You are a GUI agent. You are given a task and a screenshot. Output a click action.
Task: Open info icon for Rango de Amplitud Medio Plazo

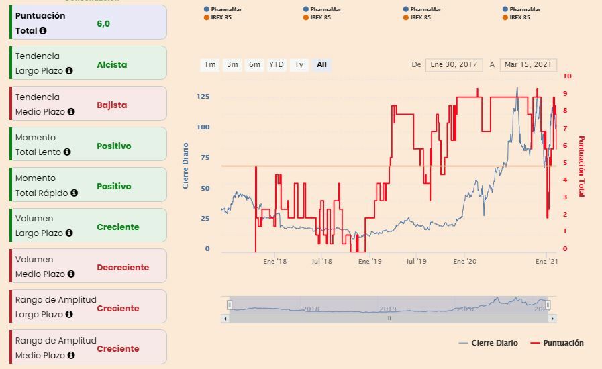point(71,355)
